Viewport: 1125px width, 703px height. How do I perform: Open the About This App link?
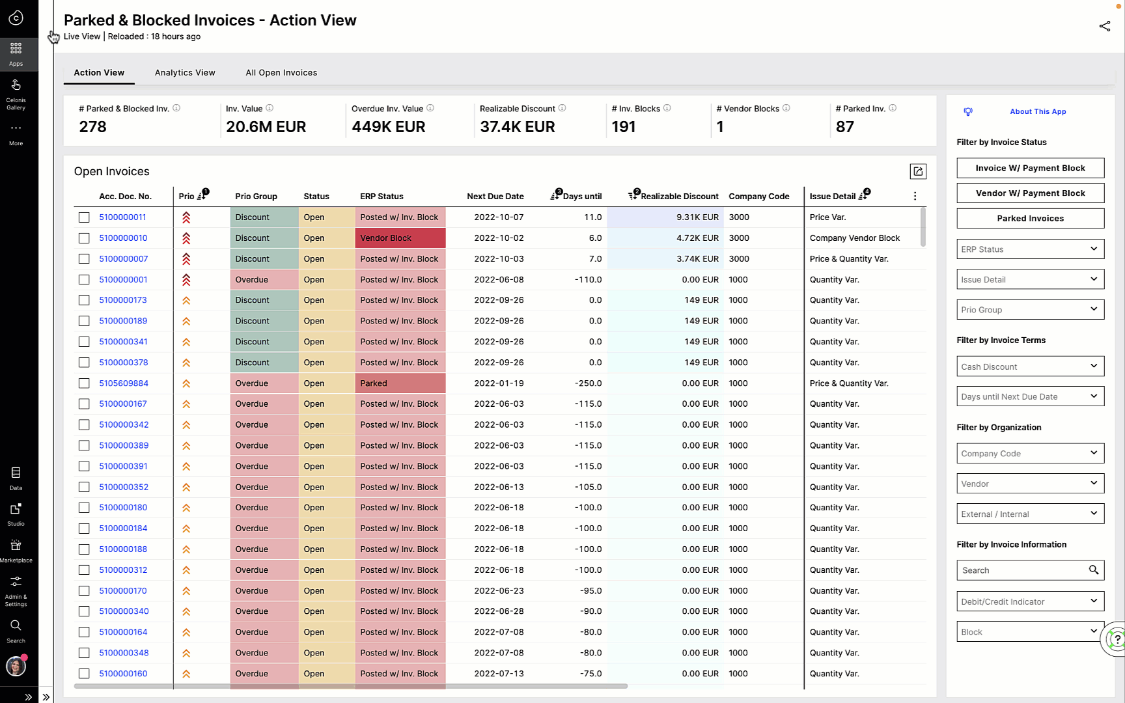[1038, 111]
